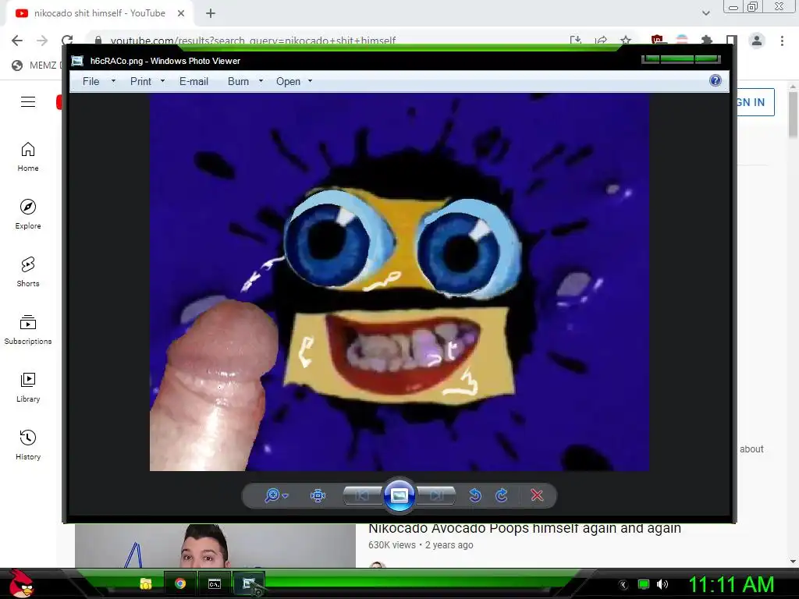
Task: Click the Nikocado video thumbnail
Action: click(x=215, y=545)
